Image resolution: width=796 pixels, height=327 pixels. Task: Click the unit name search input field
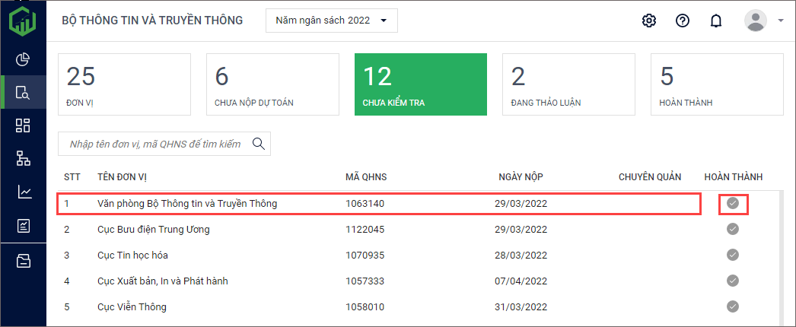click(x=154, y=144)
